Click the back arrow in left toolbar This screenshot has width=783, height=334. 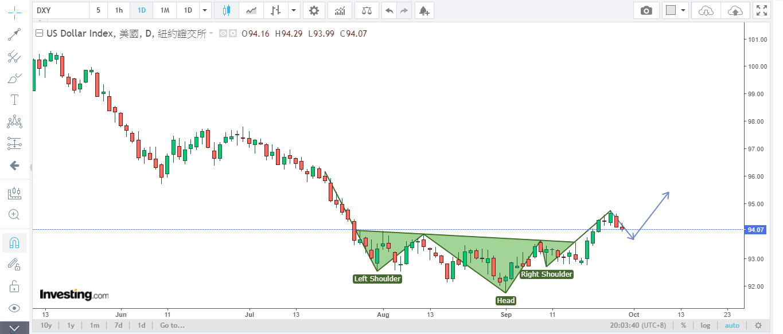14,166
